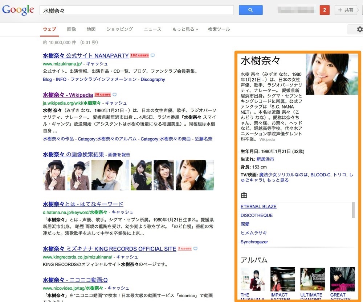This screenshot has width=363, height=302.
Task: Switch to the 画像 tab
Action: (x=71, y=29)
